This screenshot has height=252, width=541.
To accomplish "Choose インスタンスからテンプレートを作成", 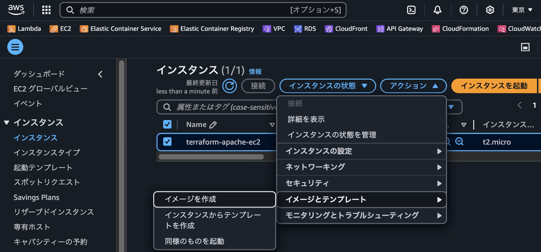I will click(x=215, y=220).
